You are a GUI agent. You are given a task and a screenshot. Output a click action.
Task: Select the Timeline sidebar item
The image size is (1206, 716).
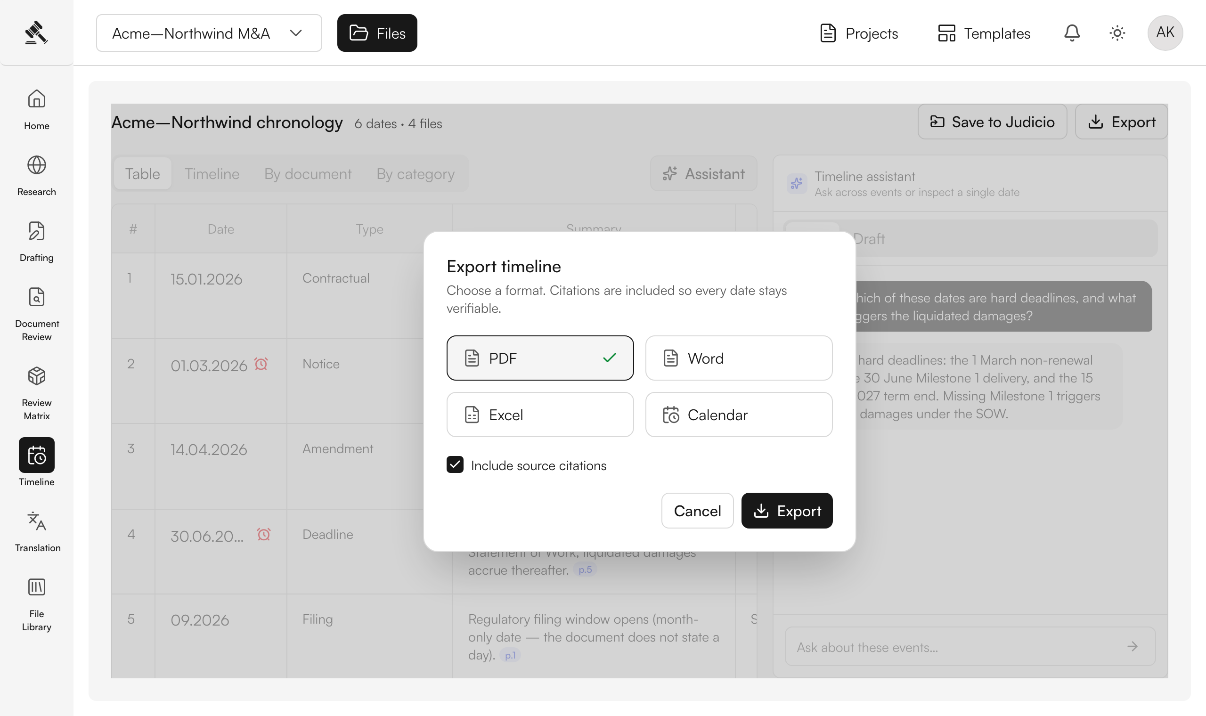tap(37, 462)
